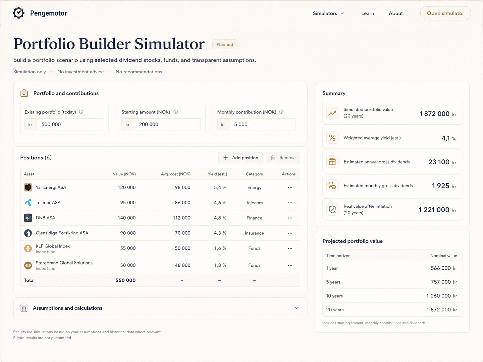The width and height of the screenshot is (483, 362).
Task: Open the Simulators dropdown menu
Action: point(329,13)
